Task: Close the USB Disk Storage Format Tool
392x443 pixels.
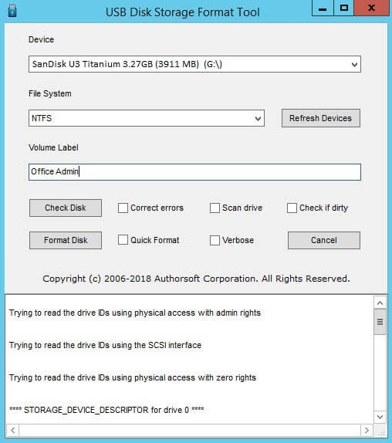Action: tap(372, 8)
